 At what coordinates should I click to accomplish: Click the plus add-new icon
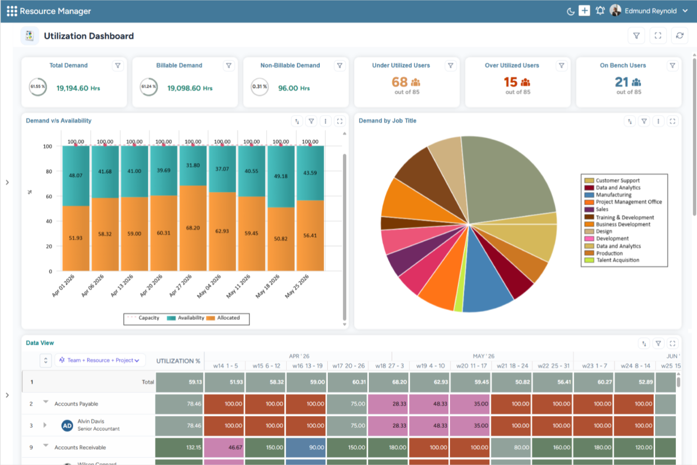click(584, 11)
